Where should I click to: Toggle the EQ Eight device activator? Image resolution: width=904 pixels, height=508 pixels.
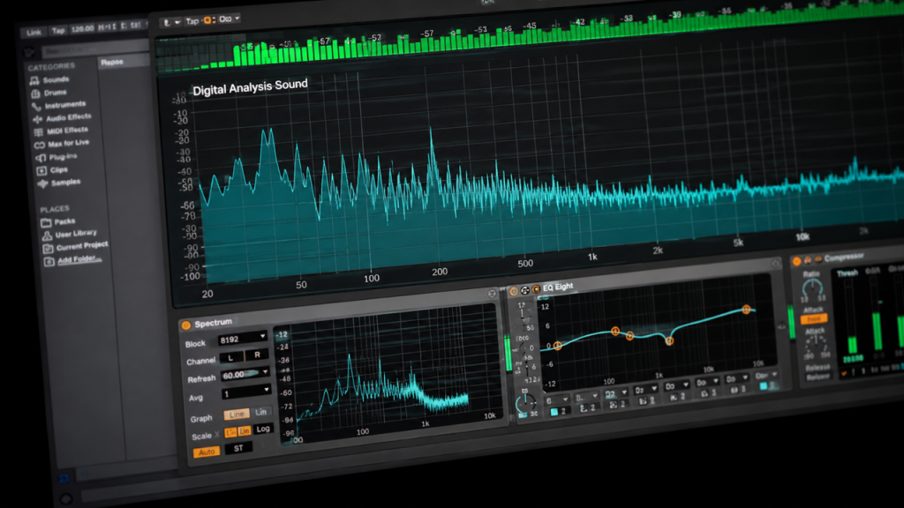[x=514, y=291]
